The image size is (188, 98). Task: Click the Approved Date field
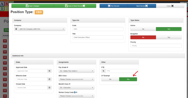pyautogui.click(x=32, y=71)
